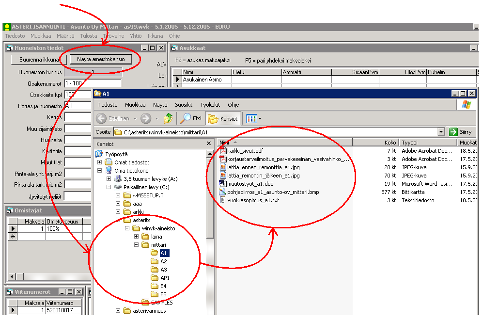The image size is (483, 321).
Task: Click the 100% Omistusosuus cell
Action: coord(64,228)
